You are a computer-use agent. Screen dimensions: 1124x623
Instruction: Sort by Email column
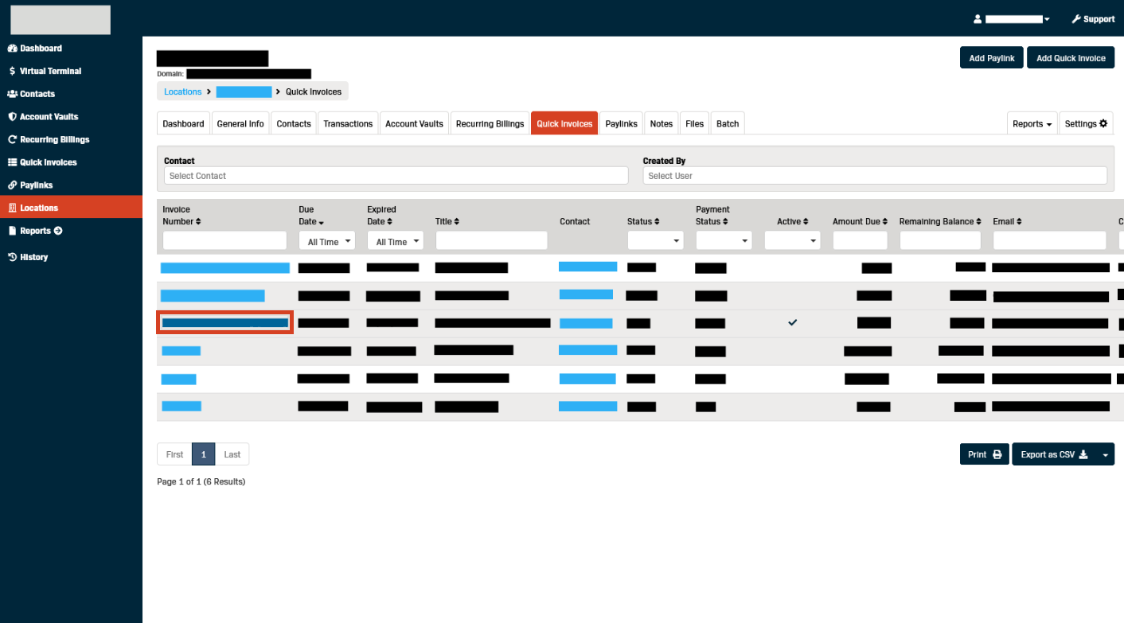tap(1007, 222)
